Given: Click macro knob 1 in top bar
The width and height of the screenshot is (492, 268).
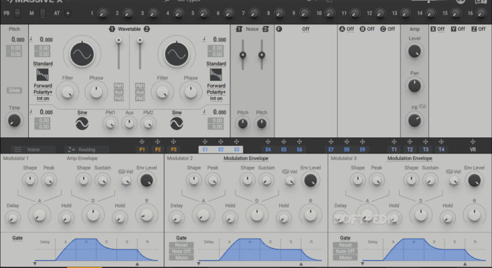Looking at the screenshot, I should pos(102,13).
